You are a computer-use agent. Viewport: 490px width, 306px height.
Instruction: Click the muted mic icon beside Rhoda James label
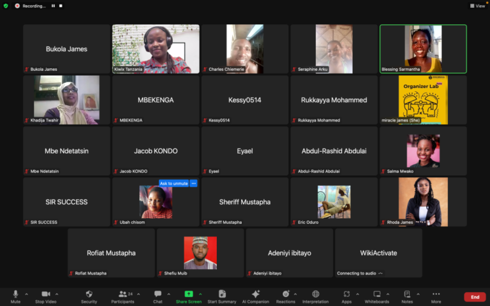click(x=383, y=222)
